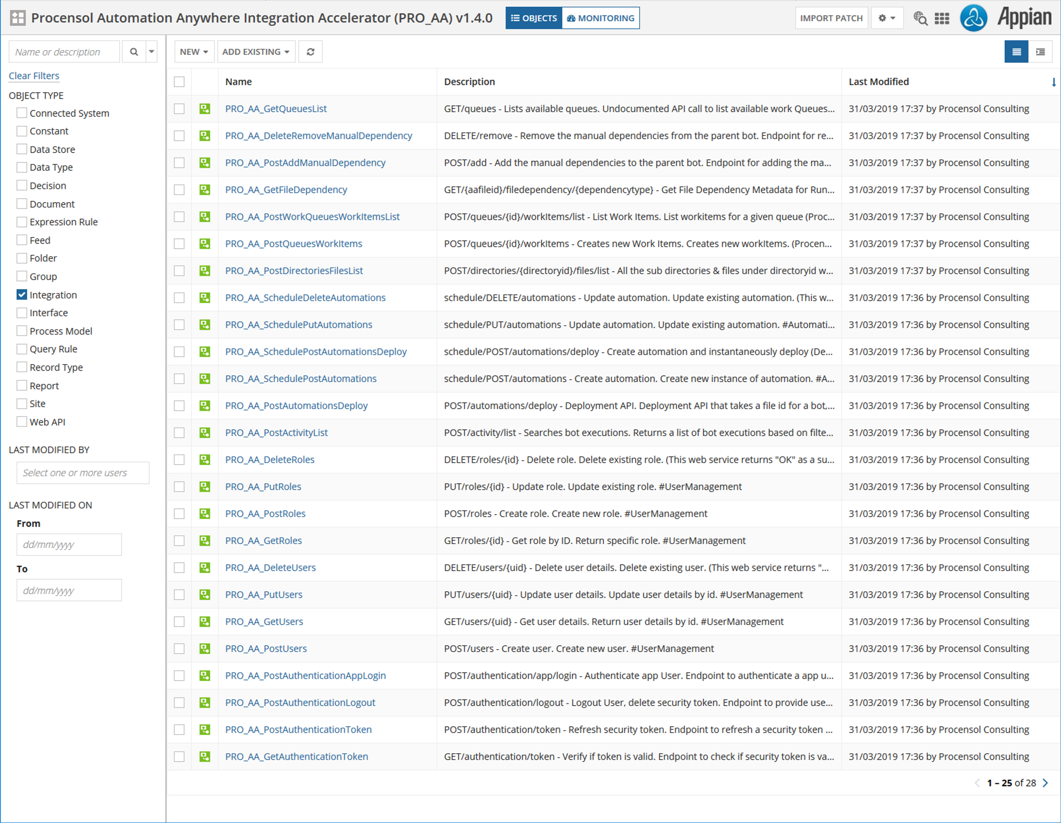Open PRO_AA_PostWorkQueuesWorkItemsList integration
1061x823 pixels.
click(x=312, y=217)
